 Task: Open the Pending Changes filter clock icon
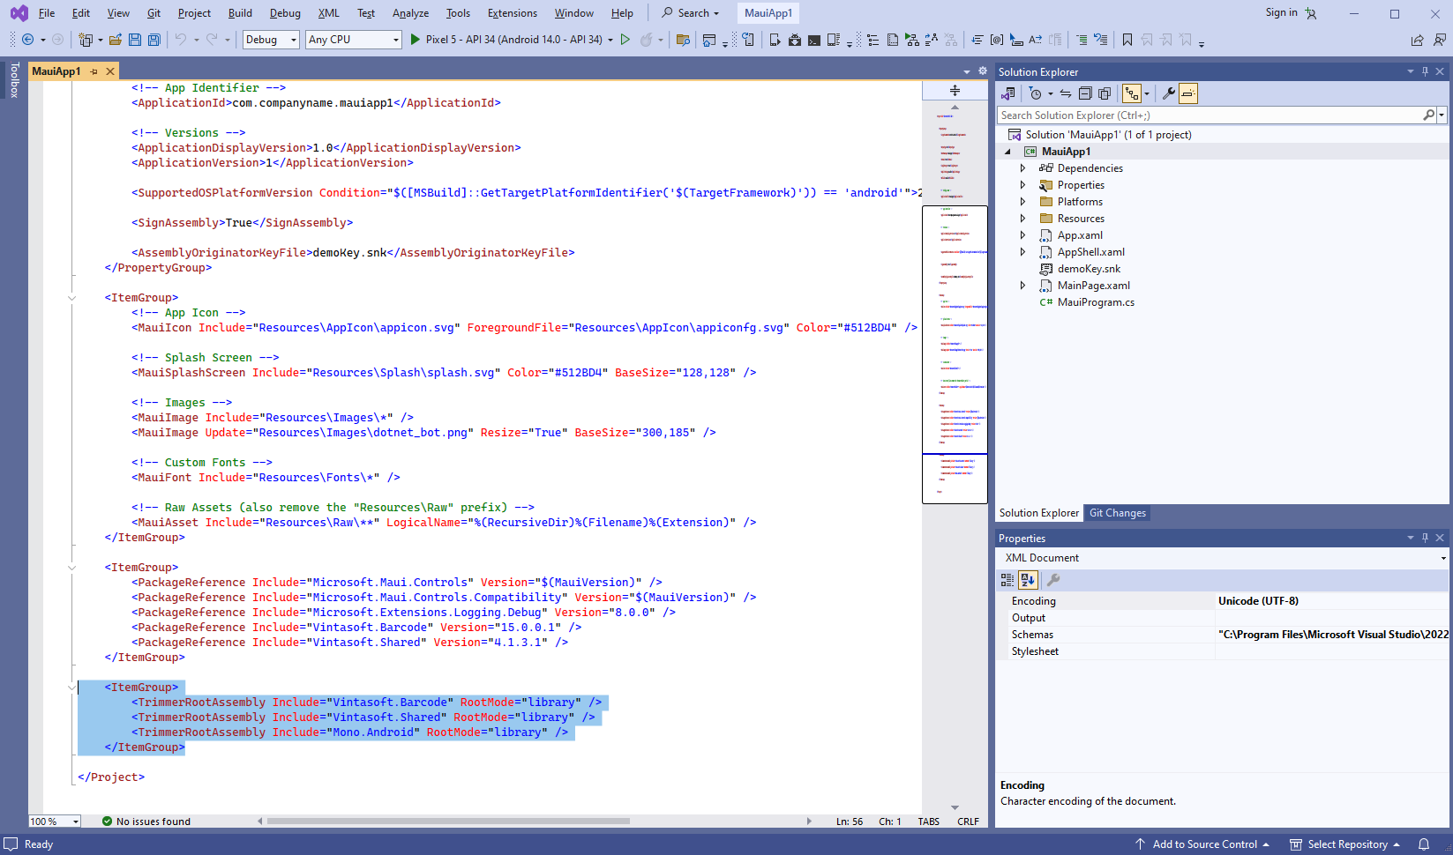pyautogui.click(x=1036, y=93)
